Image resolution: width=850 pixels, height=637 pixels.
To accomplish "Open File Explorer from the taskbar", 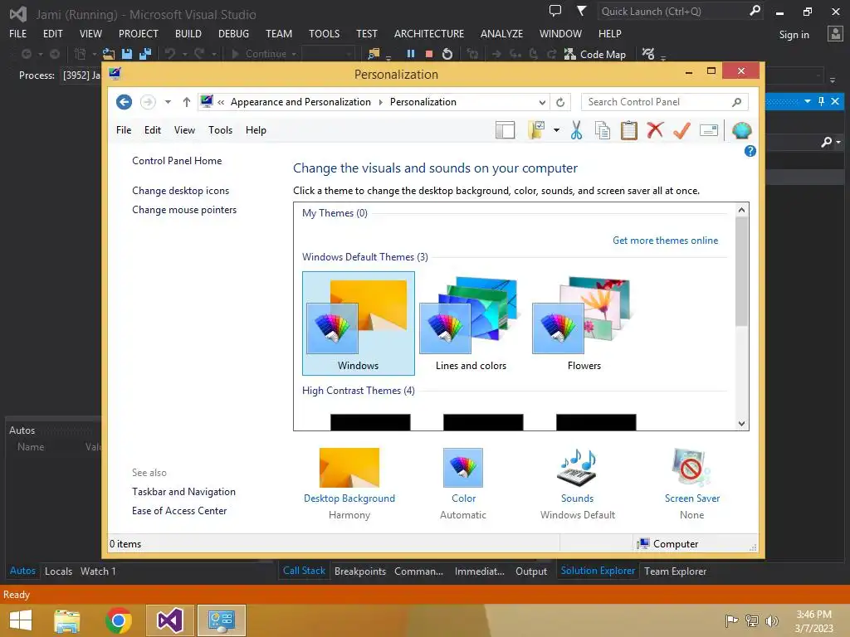I will pos(67,620).
